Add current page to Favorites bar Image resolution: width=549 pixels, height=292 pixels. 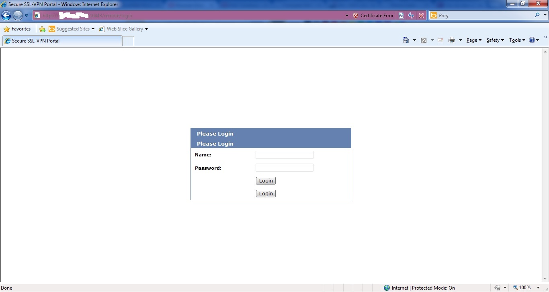point(42,29)
